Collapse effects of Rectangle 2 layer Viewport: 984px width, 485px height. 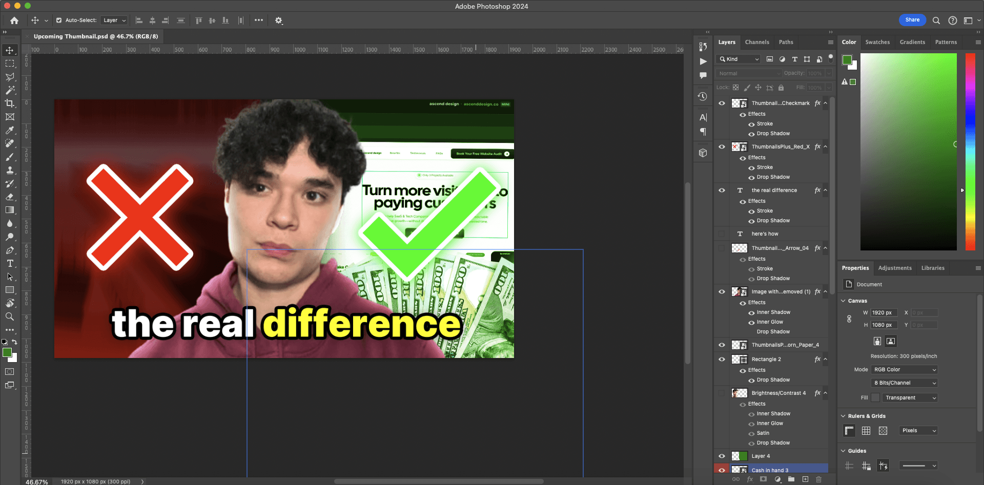[826, 360]
